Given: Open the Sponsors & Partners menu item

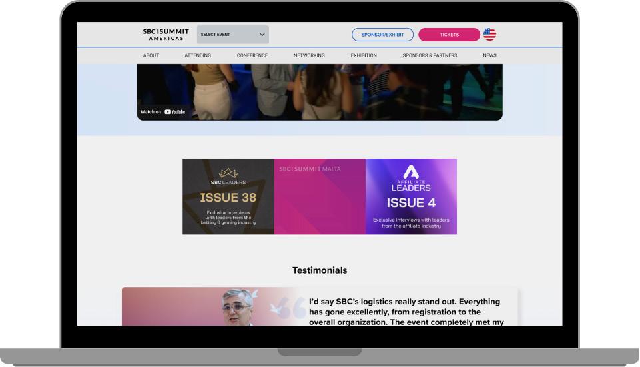Looking at the screenshot, I should coord(430,55).
